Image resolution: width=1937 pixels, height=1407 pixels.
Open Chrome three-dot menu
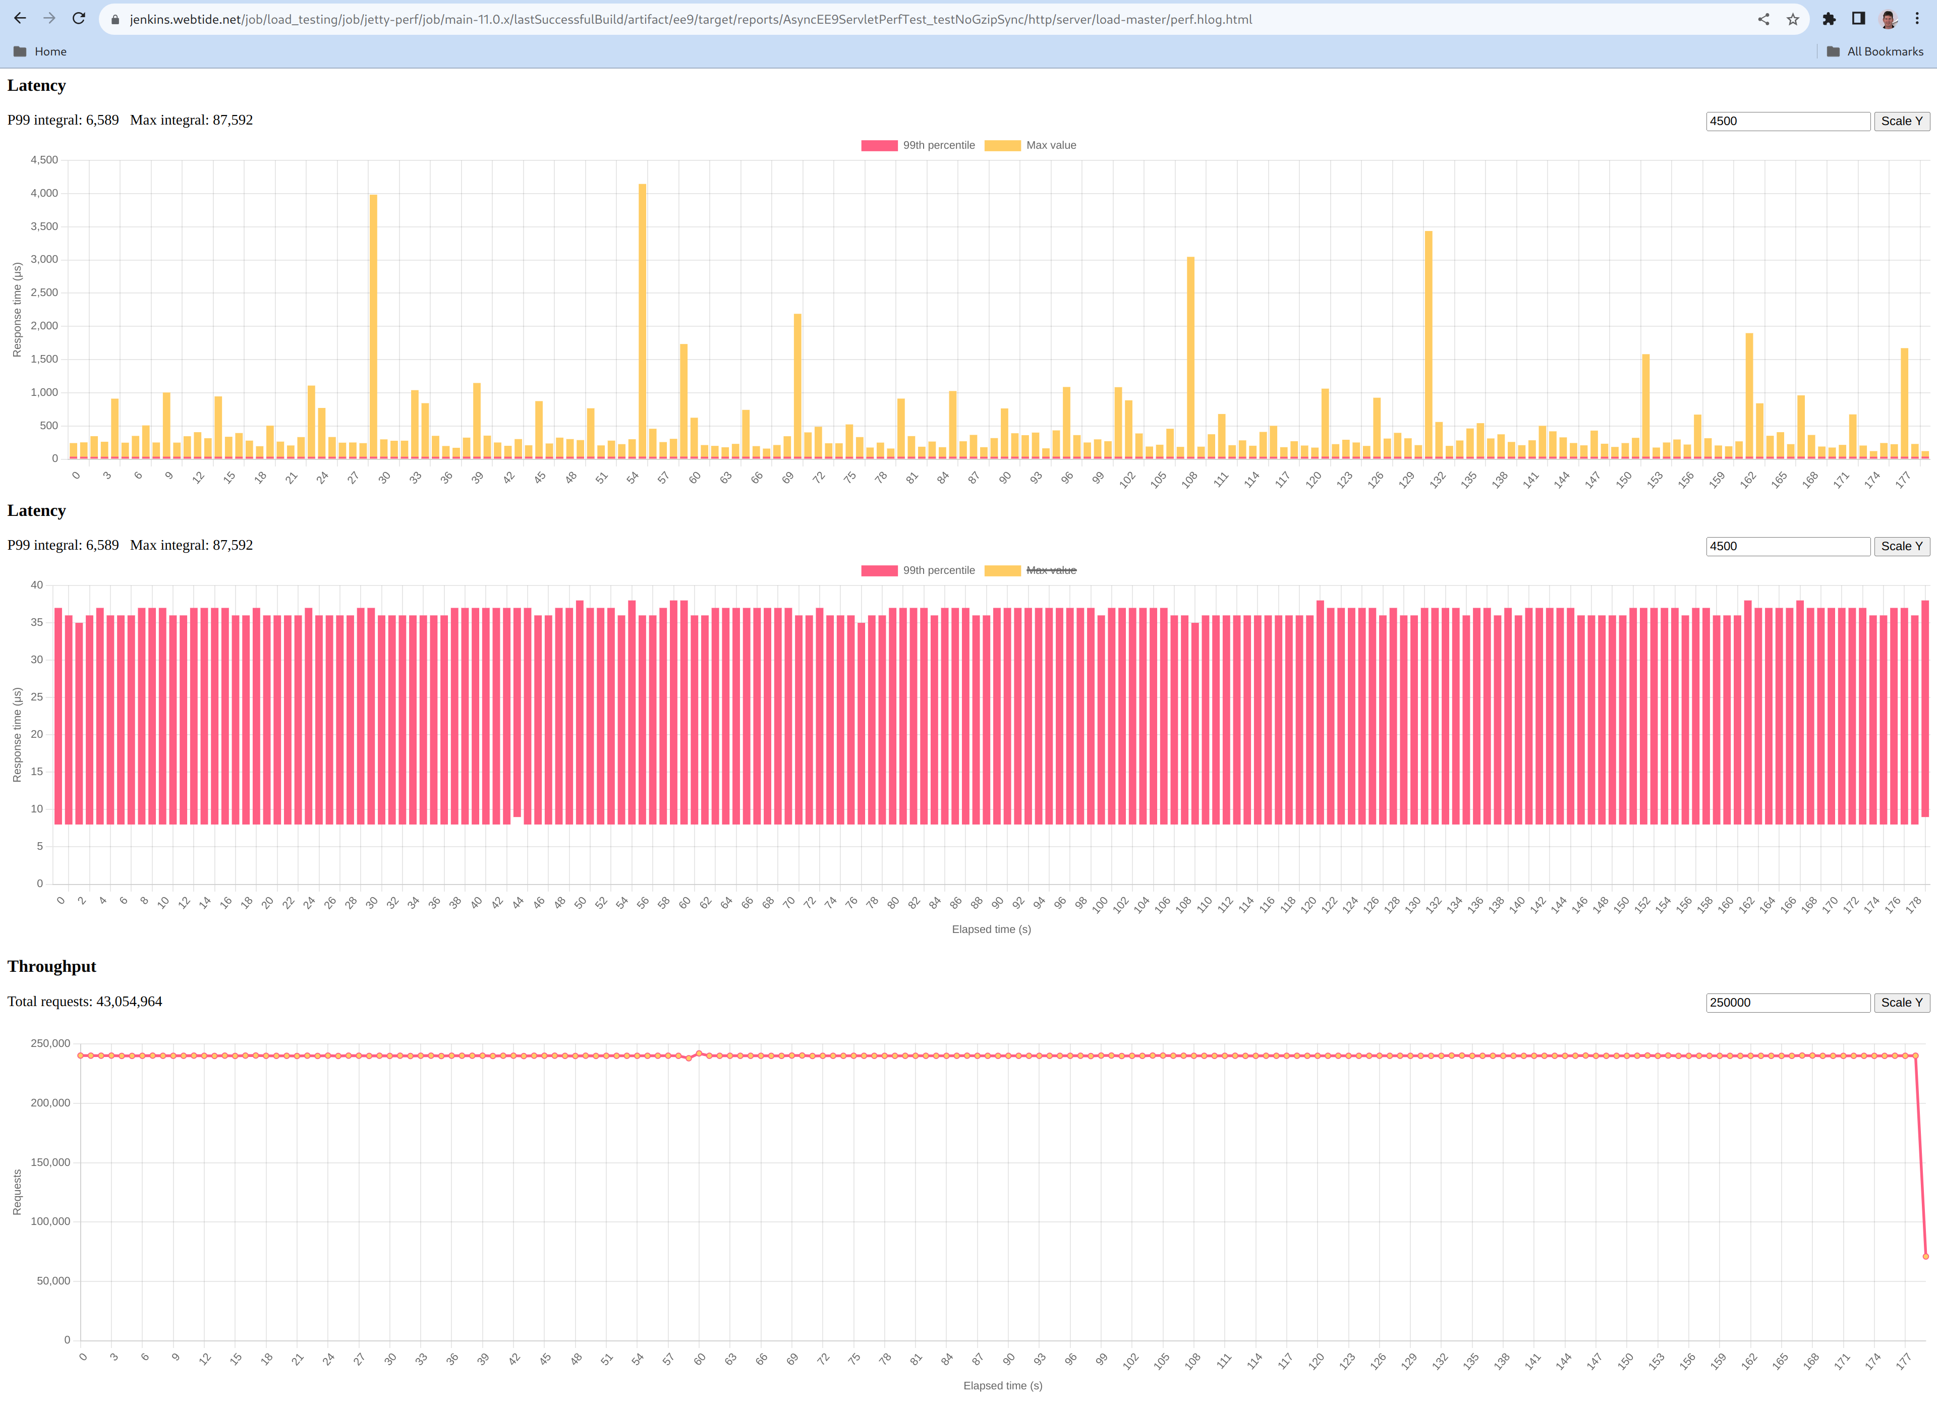1916,19
